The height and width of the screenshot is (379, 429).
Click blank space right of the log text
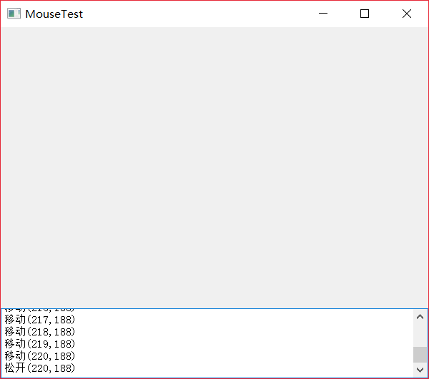(x=243, y=343)
